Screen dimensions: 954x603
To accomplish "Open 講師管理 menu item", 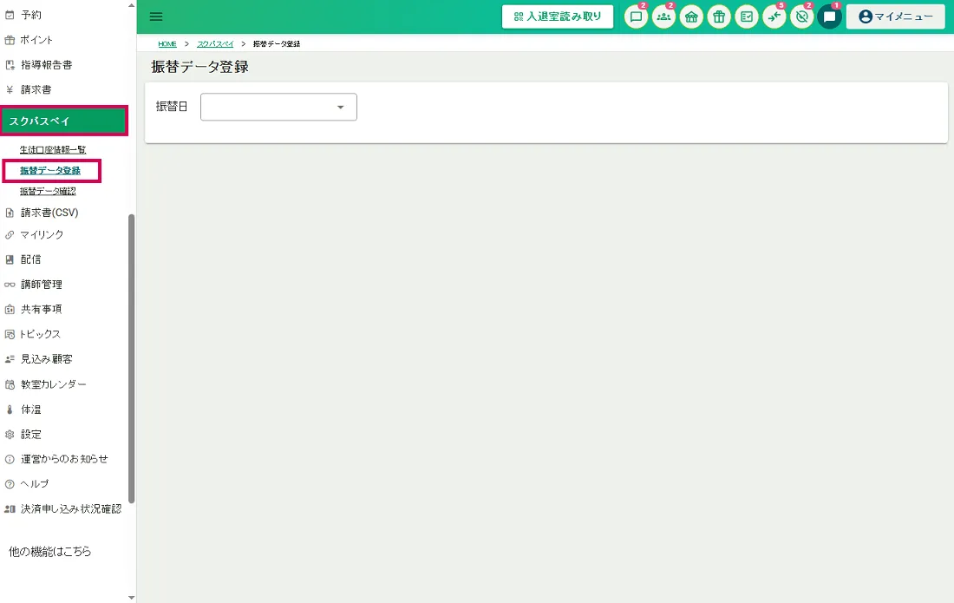I will [x=42, y=285].
